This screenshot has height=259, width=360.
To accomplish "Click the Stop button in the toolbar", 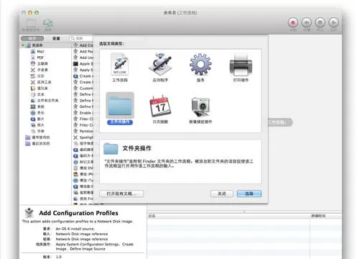I will coord(320,22).
